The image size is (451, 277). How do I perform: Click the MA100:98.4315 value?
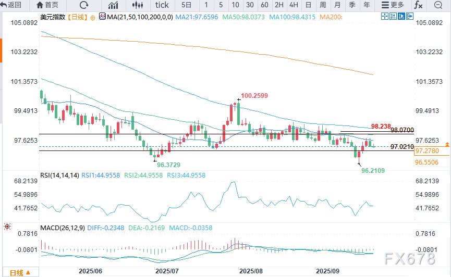[x=292, y=17]
